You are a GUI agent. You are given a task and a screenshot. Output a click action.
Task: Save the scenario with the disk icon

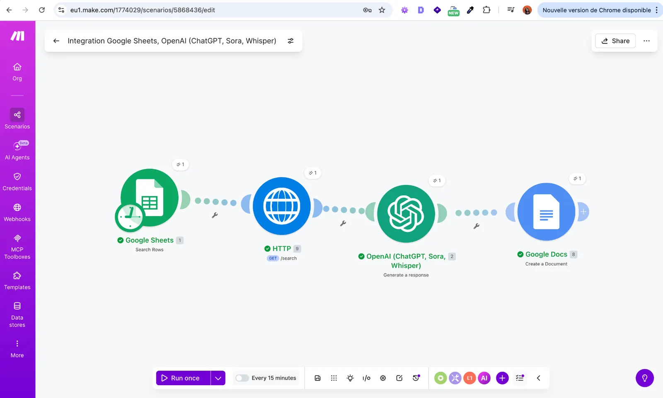tap(317, 378)
